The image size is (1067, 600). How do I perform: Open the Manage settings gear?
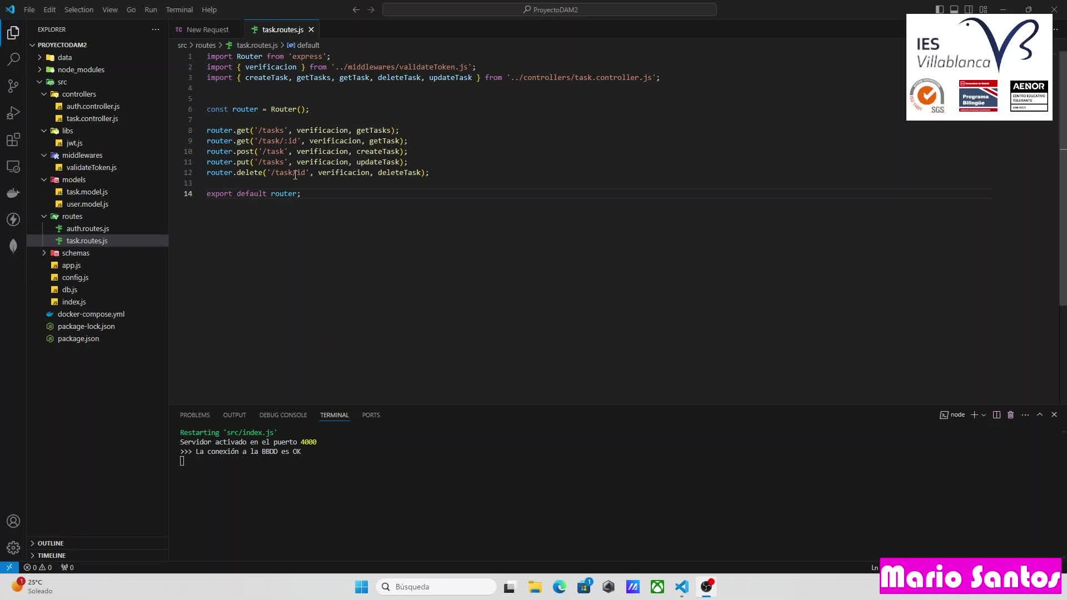click(13, 548)
